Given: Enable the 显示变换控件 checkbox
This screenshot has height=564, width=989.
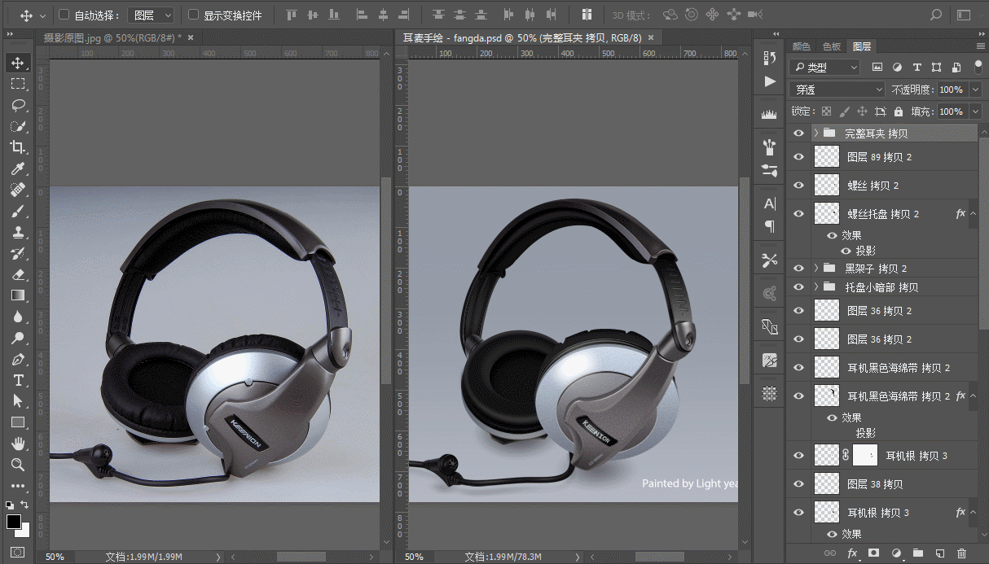Looking at the screenshot, I should point(193,15).
